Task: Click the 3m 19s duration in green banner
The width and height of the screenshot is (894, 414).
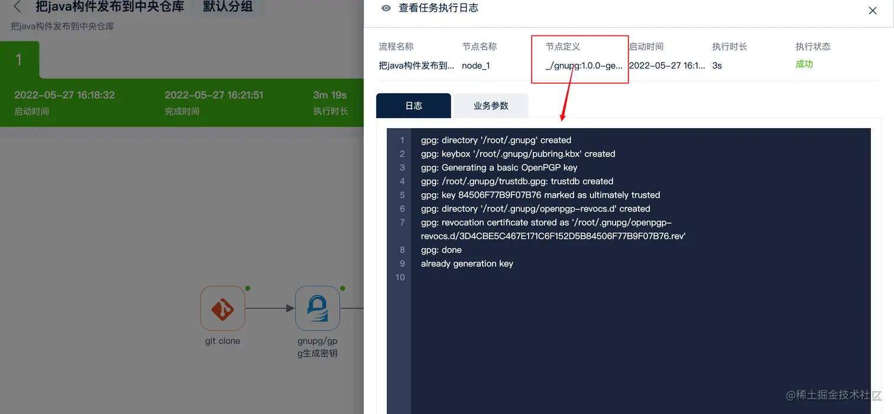Action: (x=330, y=94)
